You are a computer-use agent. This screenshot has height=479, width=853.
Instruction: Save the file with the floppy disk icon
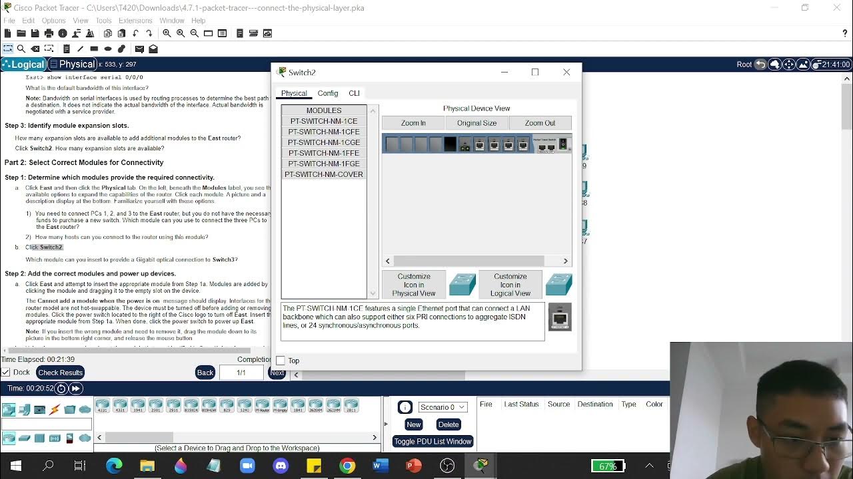coord(35,33)
